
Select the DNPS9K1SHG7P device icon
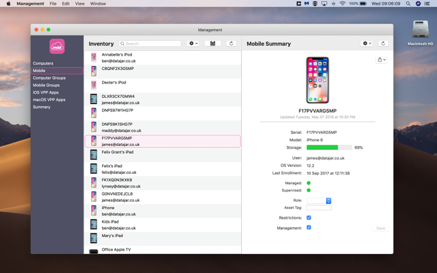click(94, 127)
